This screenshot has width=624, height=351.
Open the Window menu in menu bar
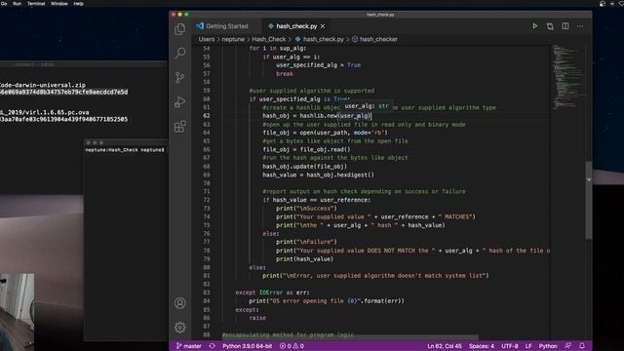[x=58, y=4]
